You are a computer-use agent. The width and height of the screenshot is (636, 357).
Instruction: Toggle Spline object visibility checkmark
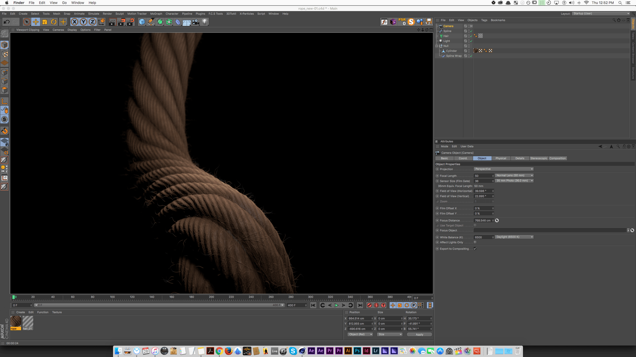(x=471, y=31)
